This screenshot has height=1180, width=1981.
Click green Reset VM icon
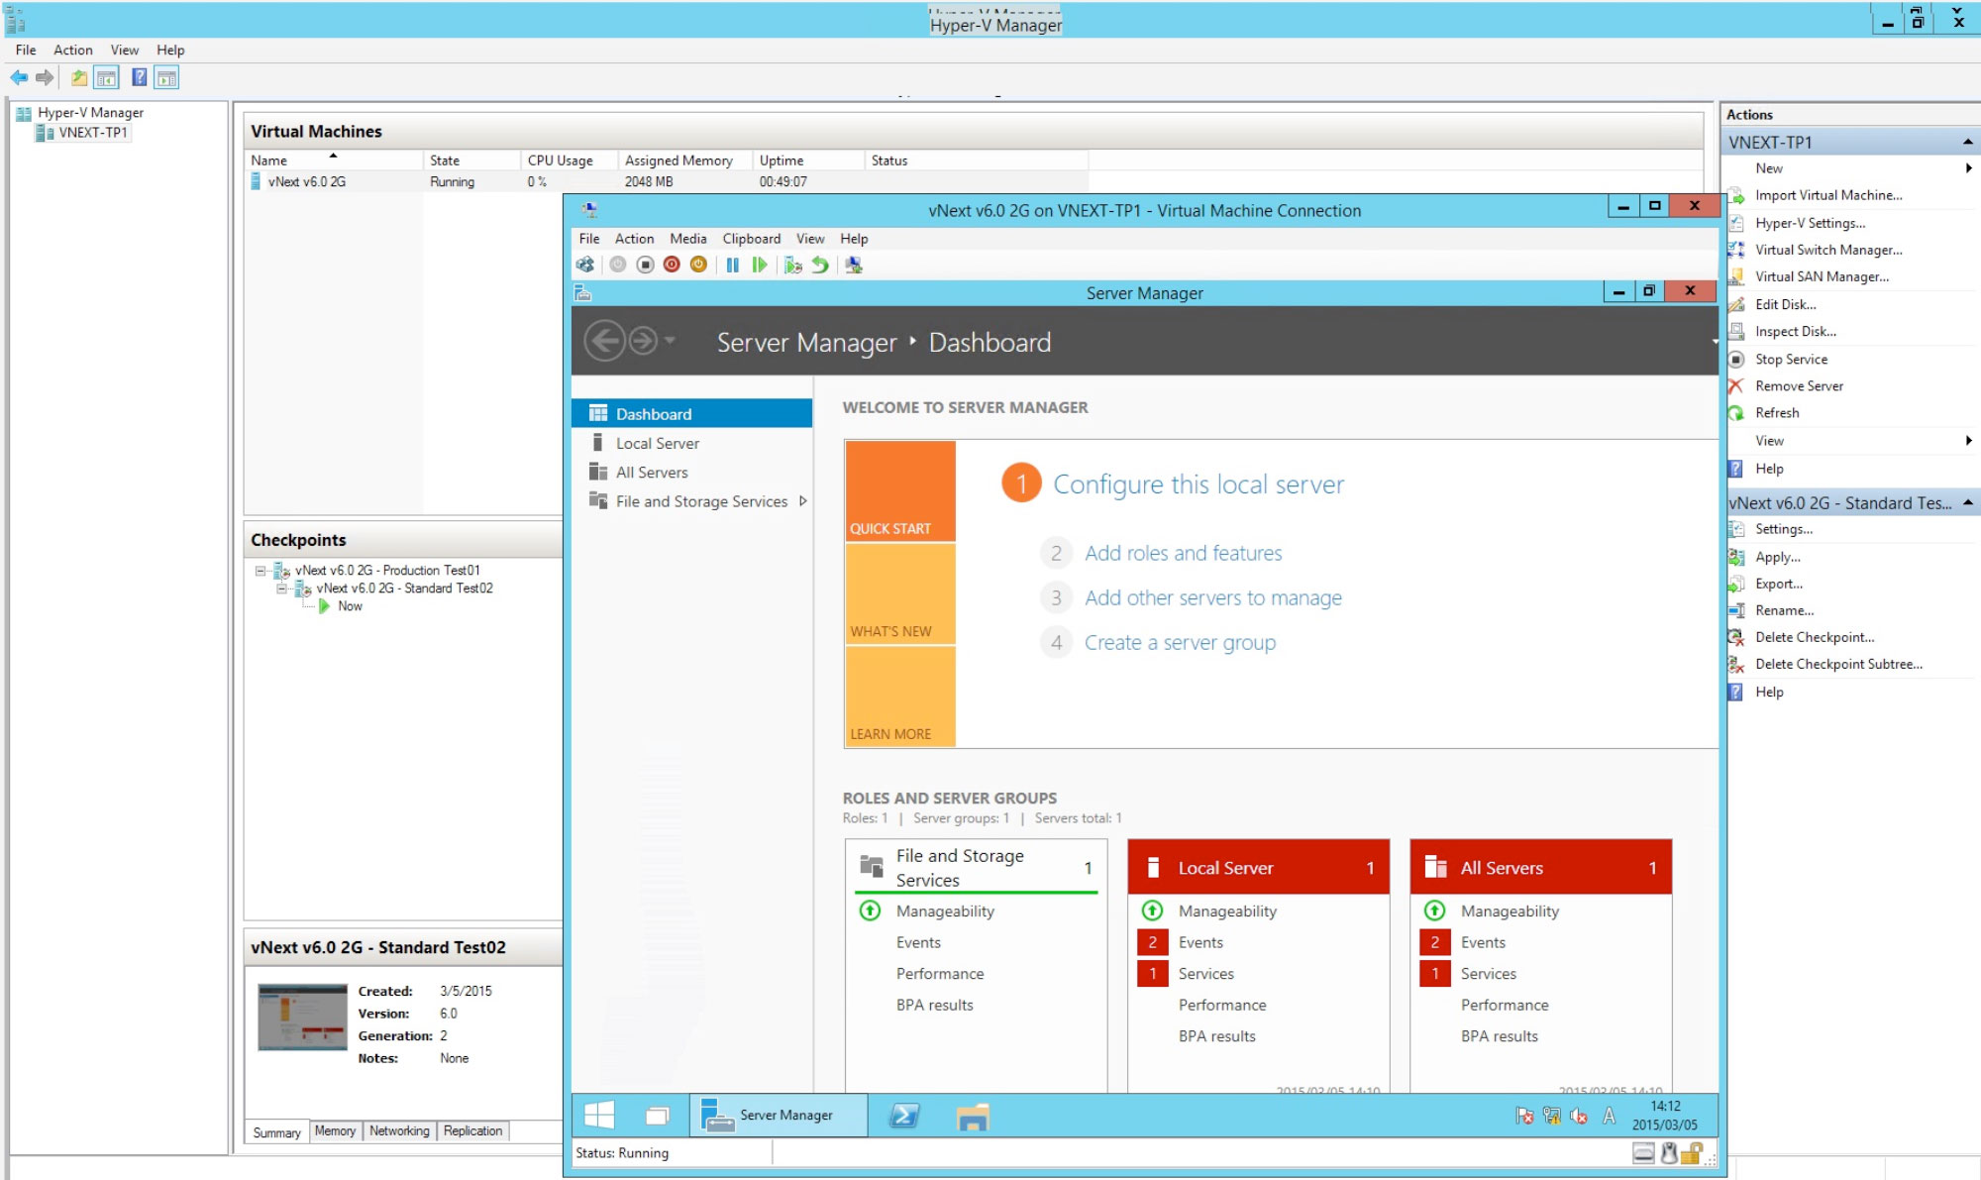point(760,265)
